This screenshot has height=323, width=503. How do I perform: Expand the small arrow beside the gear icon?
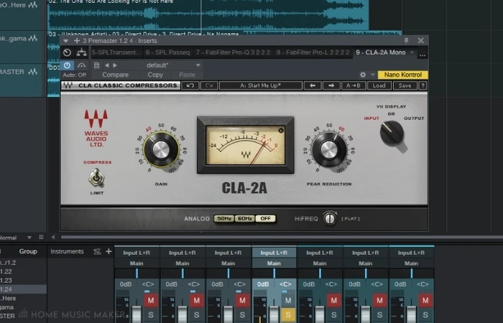[x=373, y=75]
